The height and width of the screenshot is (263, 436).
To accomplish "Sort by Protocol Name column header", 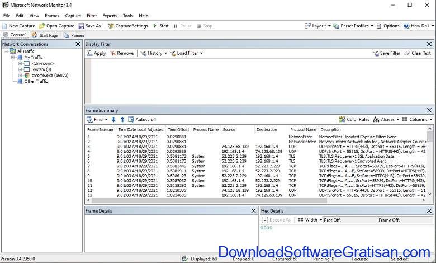I will point(303,130).
